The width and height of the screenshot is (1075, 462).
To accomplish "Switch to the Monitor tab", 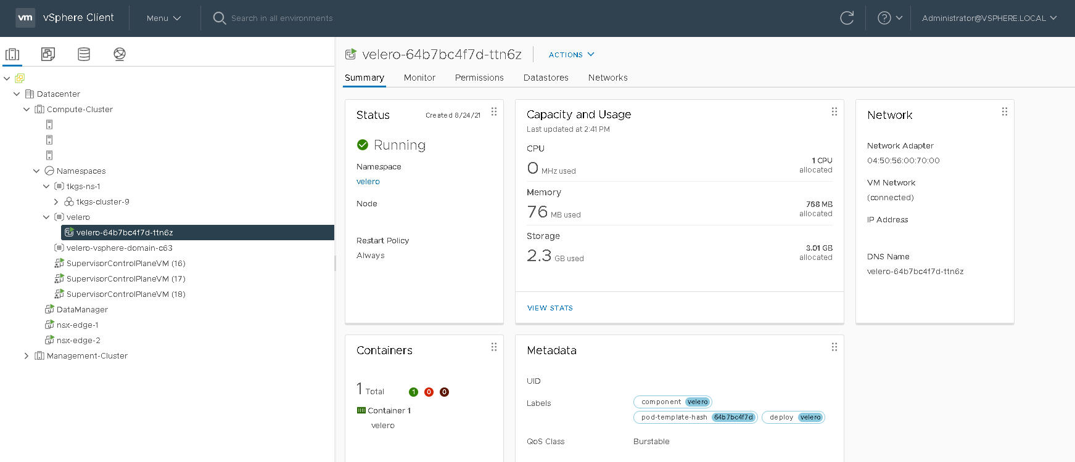I will (419, 78).
